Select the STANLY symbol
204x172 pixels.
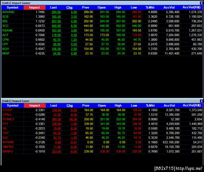point(8,119)
